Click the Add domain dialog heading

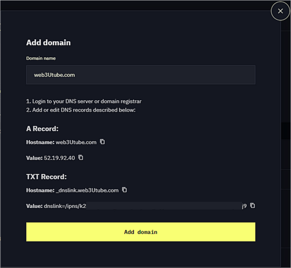[x=48, y=43]
